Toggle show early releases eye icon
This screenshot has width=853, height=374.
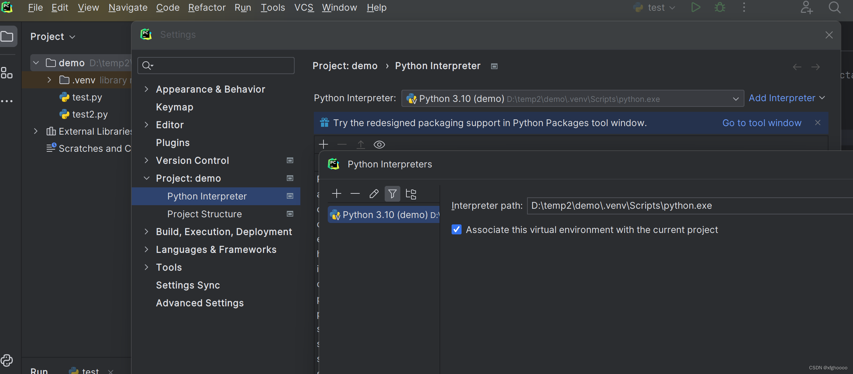(x=379, y=145)
